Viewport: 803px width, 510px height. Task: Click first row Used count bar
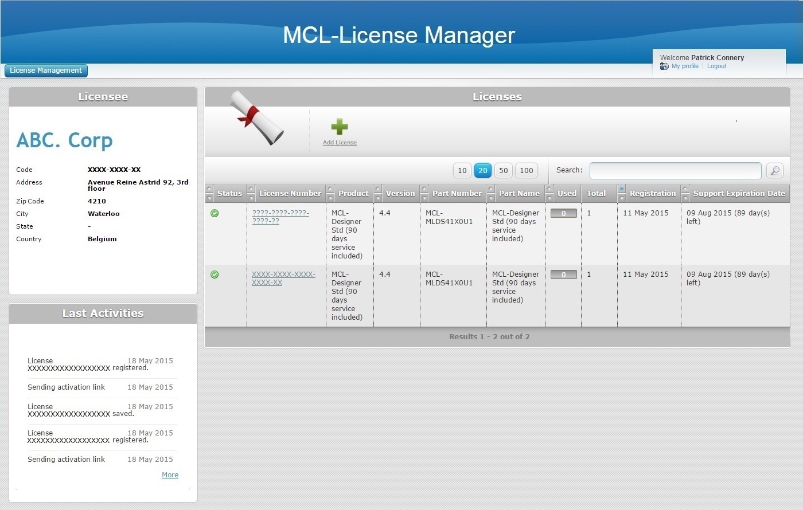[x=563, y=213]
